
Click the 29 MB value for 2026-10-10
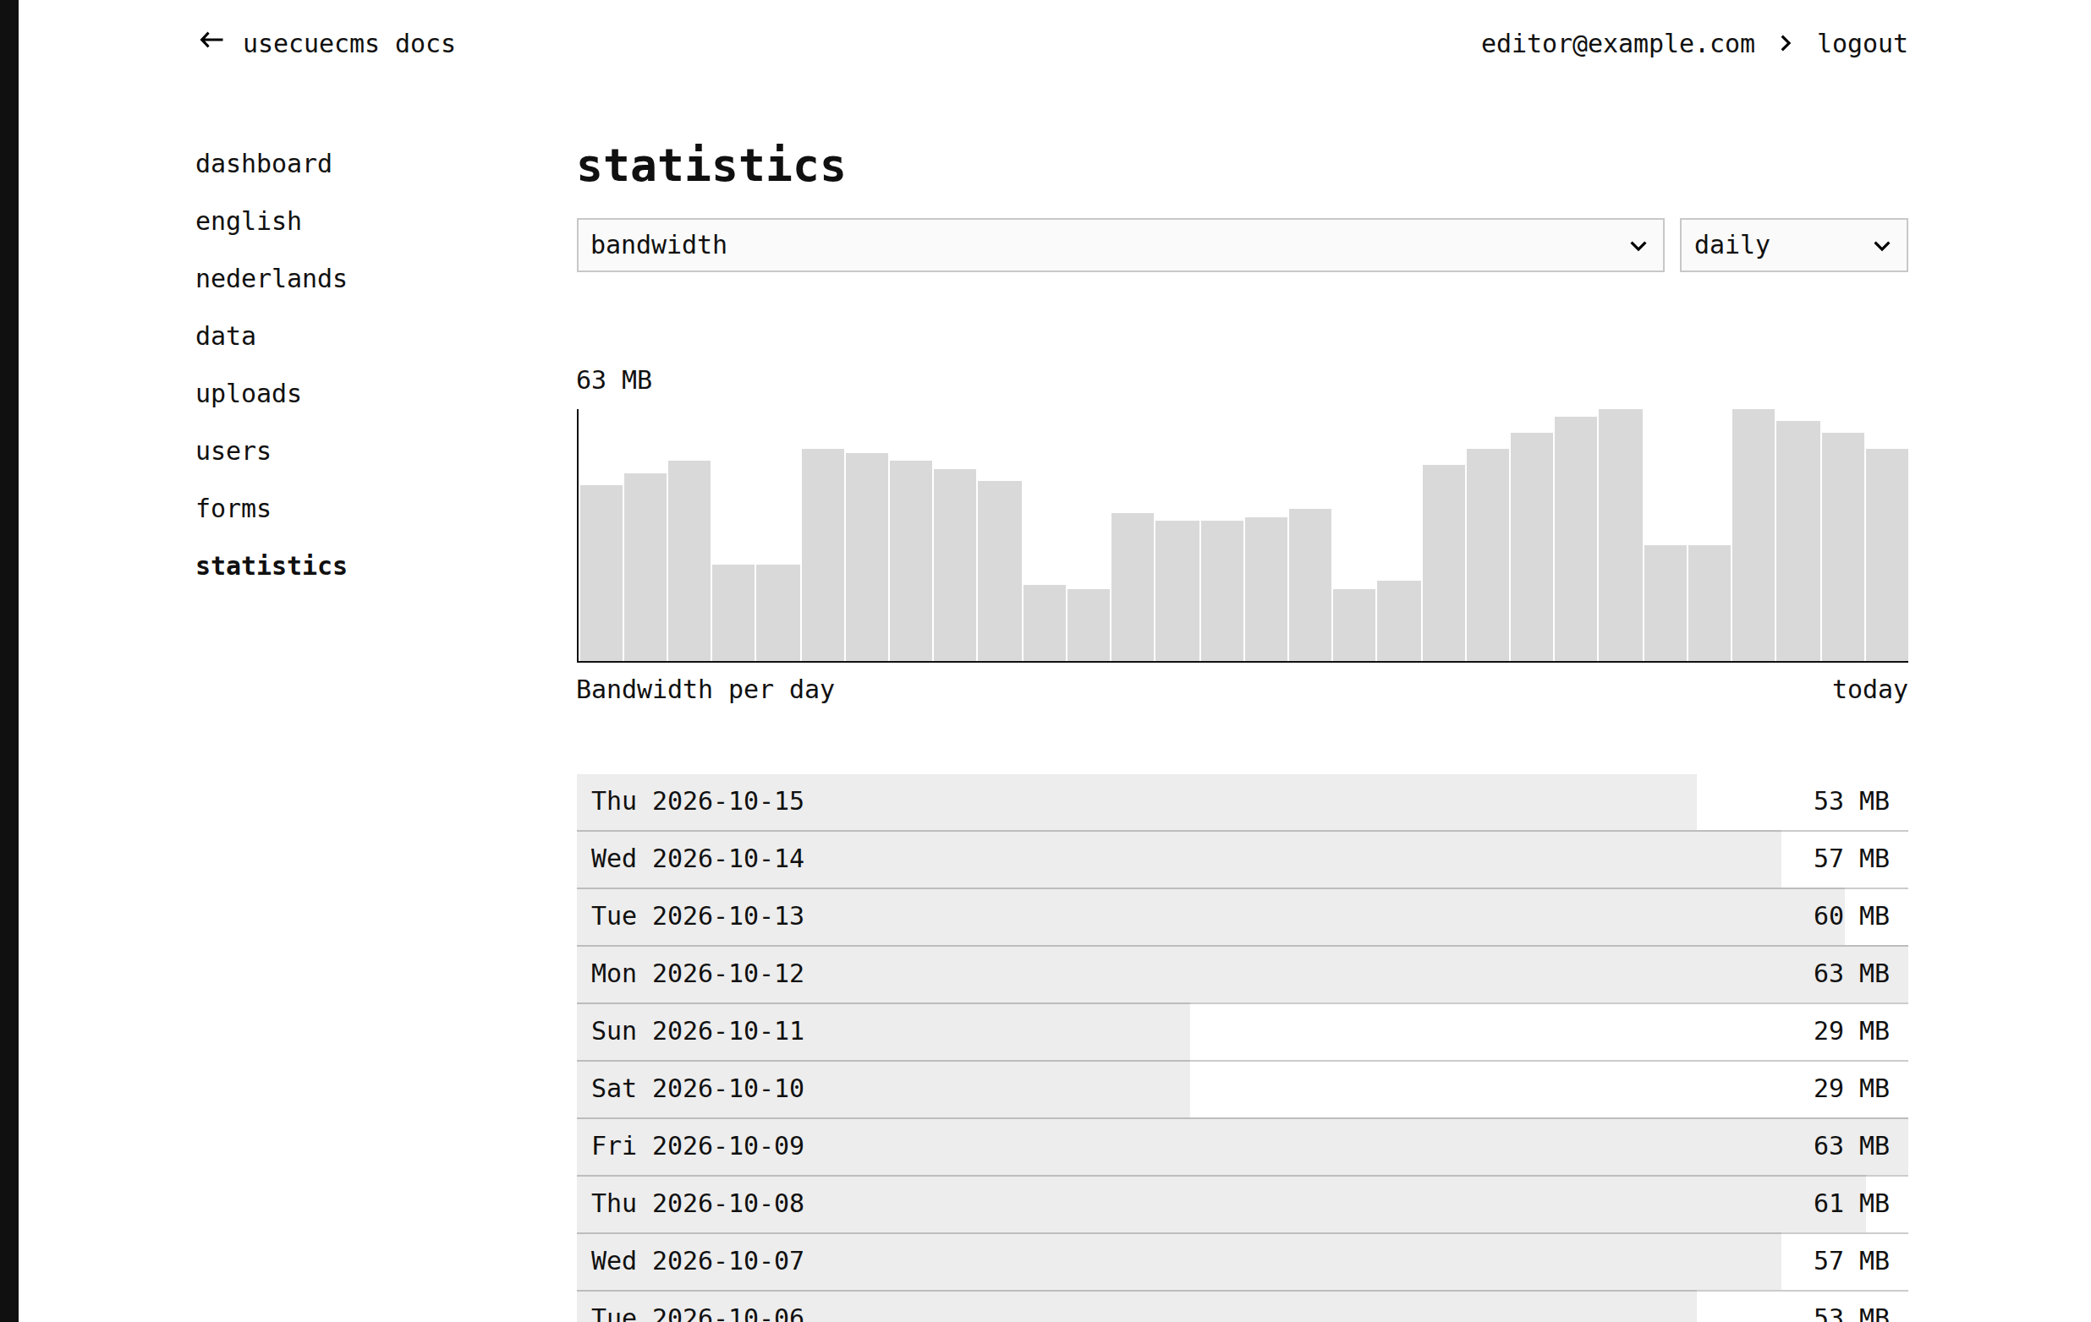[1852, 1089]
